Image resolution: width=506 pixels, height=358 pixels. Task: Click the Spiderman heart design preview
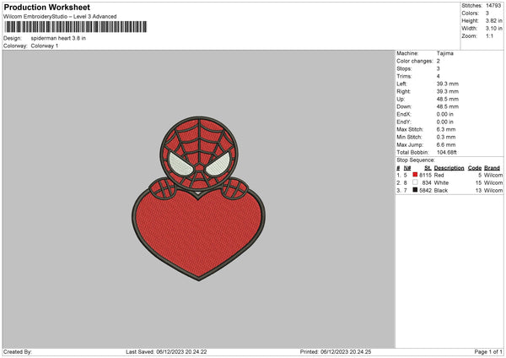(x=199, y=198)
